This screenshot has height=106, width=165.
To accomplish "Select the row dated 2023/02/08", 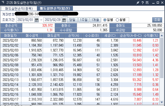I will point(80,65).
